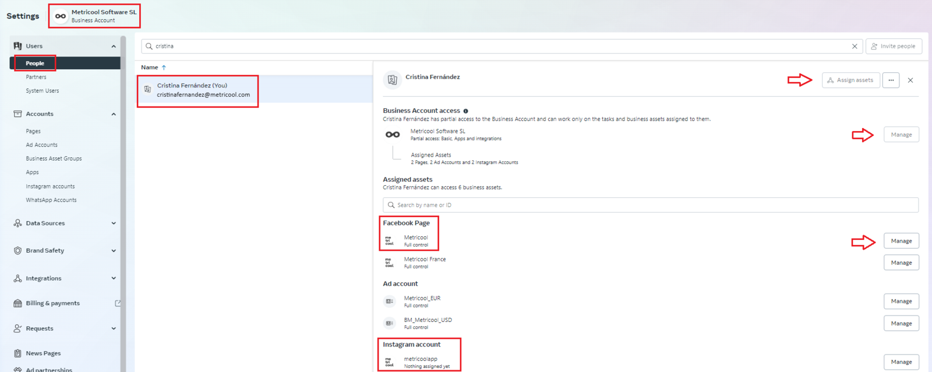Clear the cristina search text

coord(855,47)
